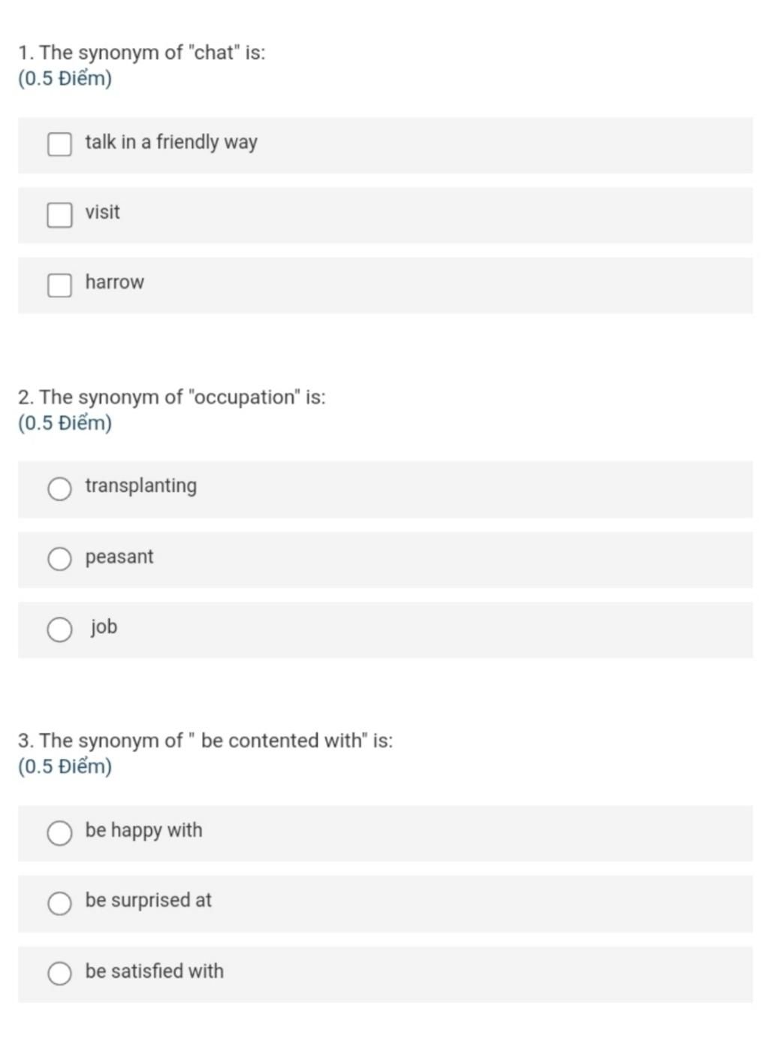Click the 'be satisfied with' answer text
The image size is (769, 1051).
(154, 971)
